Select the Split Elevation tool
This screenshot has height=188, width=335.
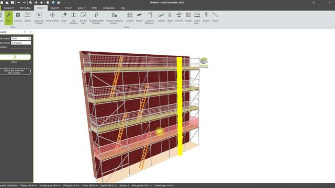73,18
